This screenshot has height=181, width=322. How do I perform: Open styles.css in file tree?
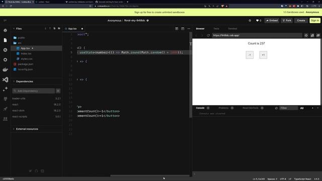tap(27, 59)
